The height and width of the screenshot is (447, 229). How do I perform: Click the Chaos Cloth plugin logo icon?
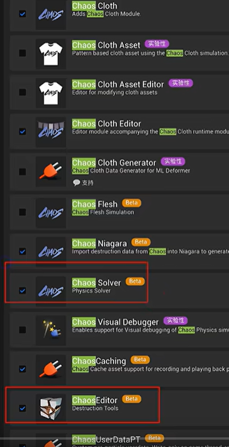(51, 14)
